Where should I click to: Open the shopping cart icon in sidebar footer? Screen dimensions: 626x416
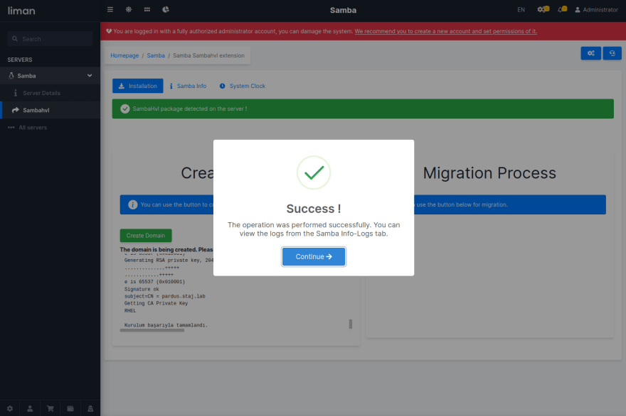coord(51,408)
